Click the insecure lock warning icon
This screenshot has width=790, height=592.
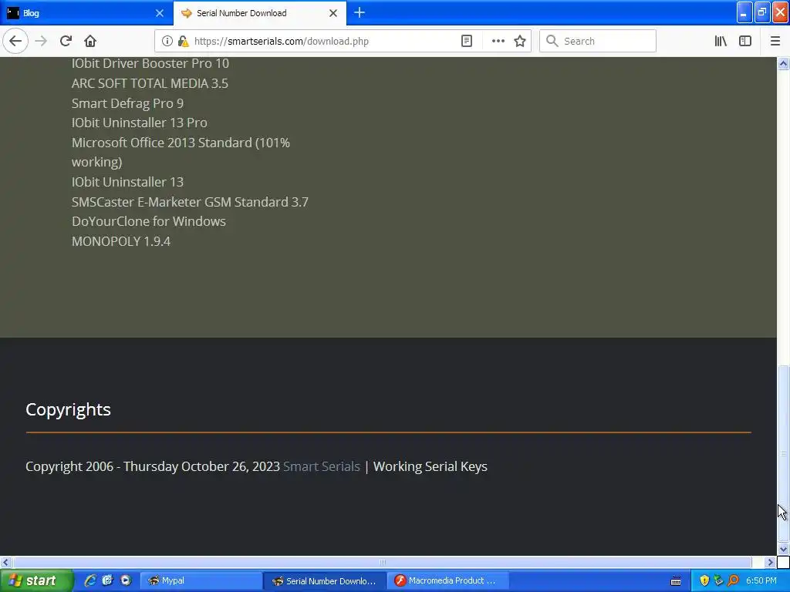click(x=183, y=42)
